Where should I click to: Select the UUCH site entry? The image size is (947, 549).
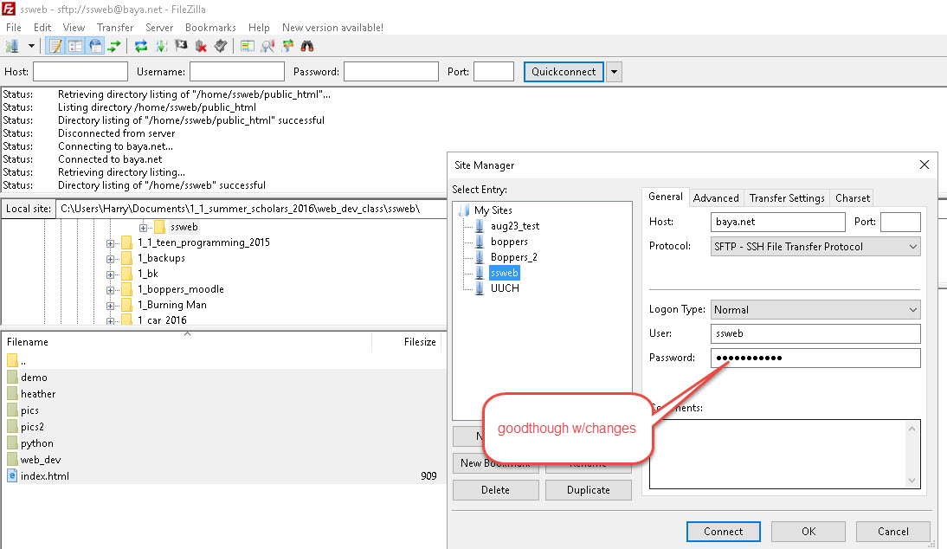click(x=505, y=288)
